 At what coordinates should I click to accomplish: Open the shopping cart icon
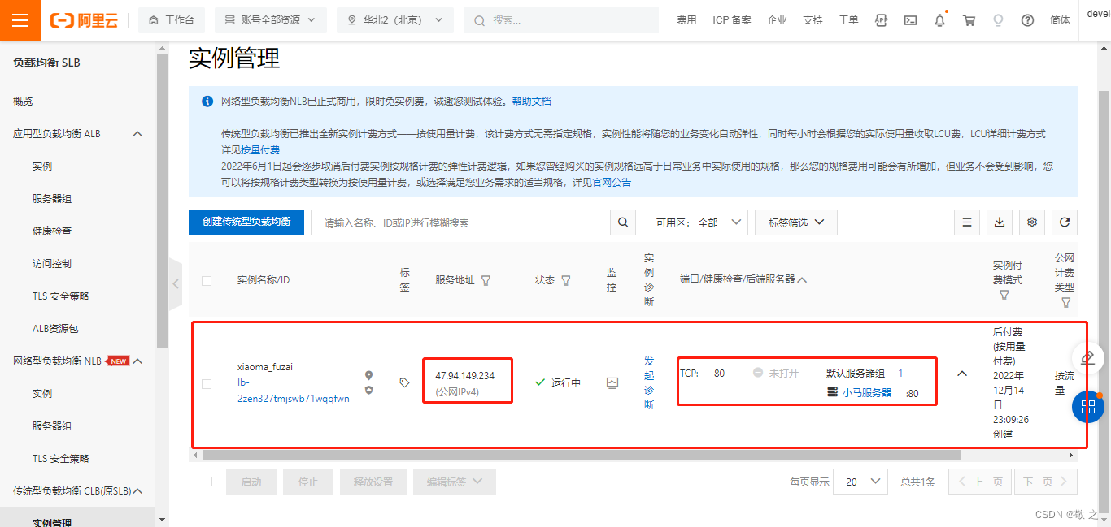pyautogui.click(x=969, y=20)
